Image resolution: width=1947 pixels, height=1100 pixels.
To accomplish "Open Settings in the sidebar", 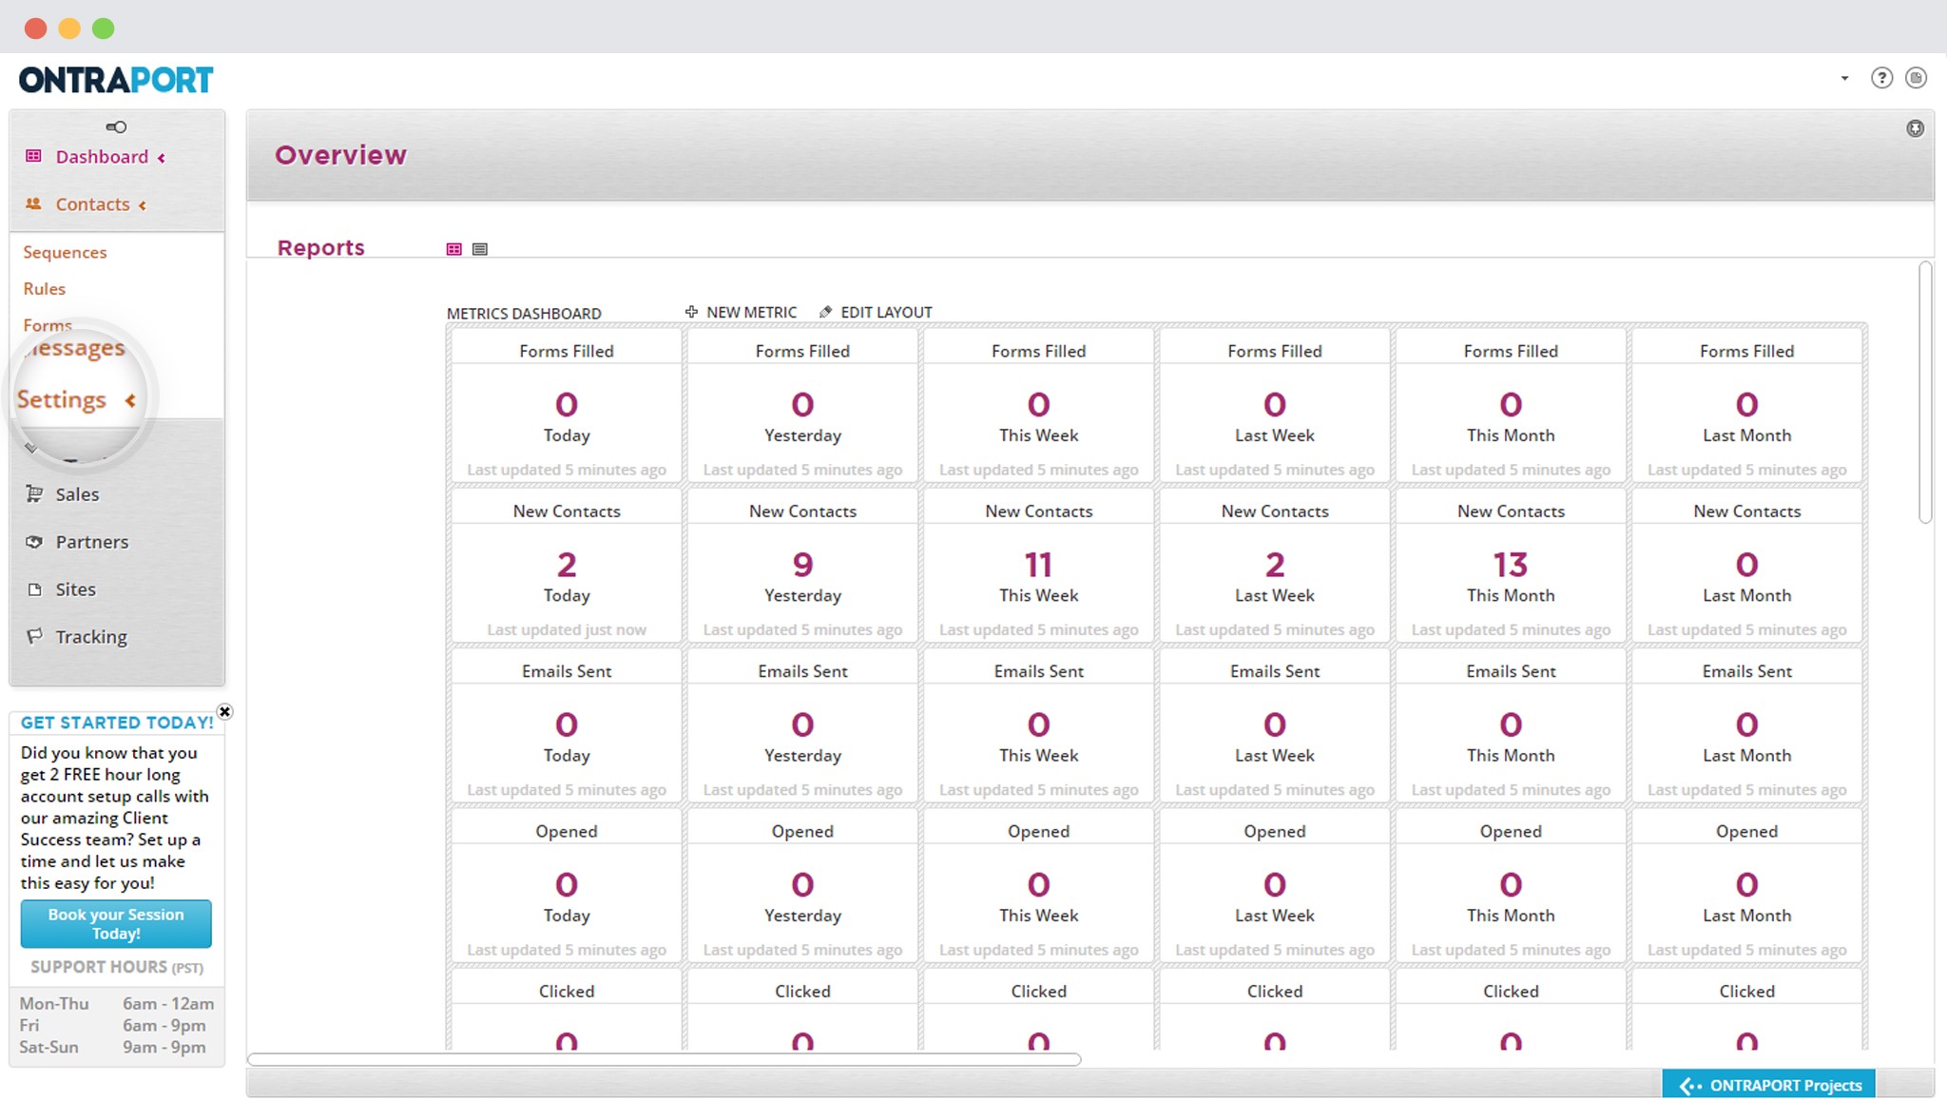I will click(x=61, y=399).
